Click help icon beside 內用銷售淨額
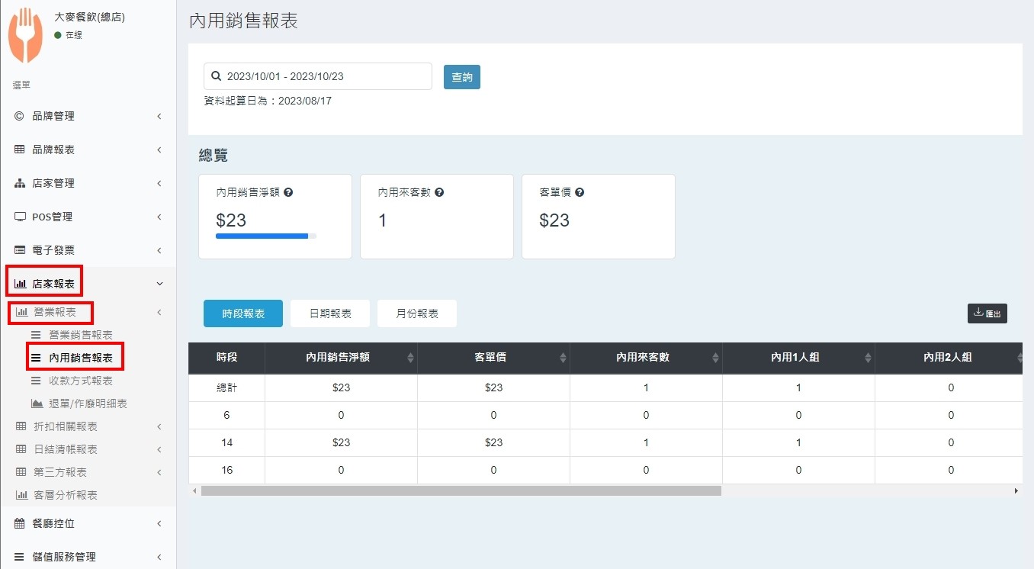Image resolution: width=1034 pixels, height=569 pixels. [x=288, y=193]
